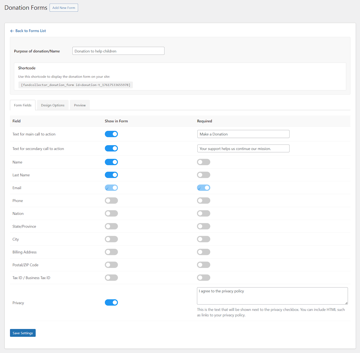Enable the City field toggle

111,239
